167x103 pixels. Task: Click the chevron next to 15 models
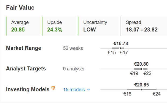point(88,90)
